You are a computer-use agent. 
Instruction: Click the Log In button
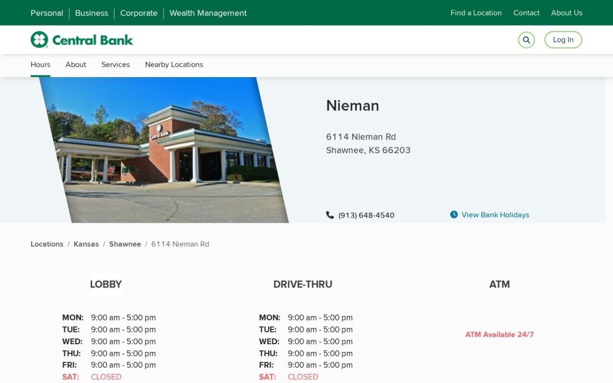tap(563, 40)
